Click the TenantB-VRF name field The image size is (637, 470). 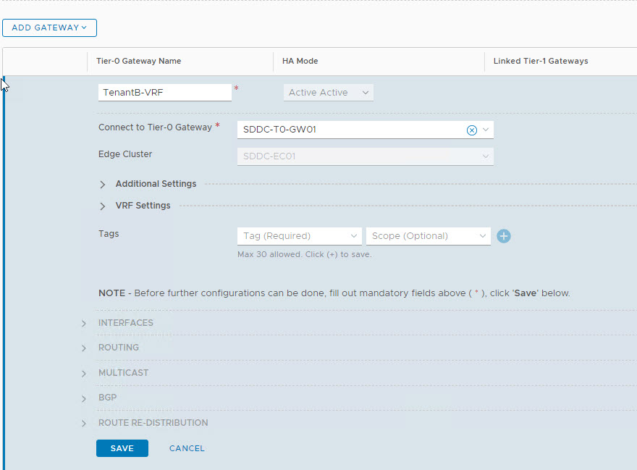click(x=164, y=93)
